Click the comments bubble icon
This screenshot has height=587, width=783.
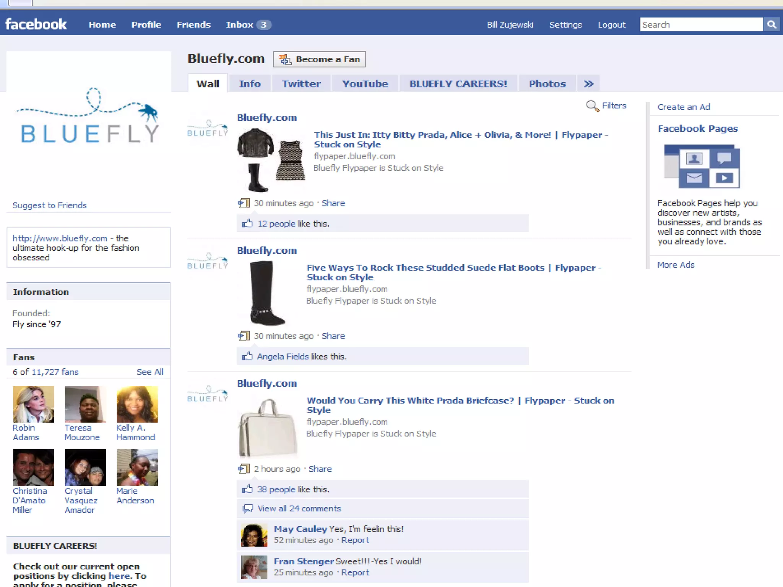point(248,508)
